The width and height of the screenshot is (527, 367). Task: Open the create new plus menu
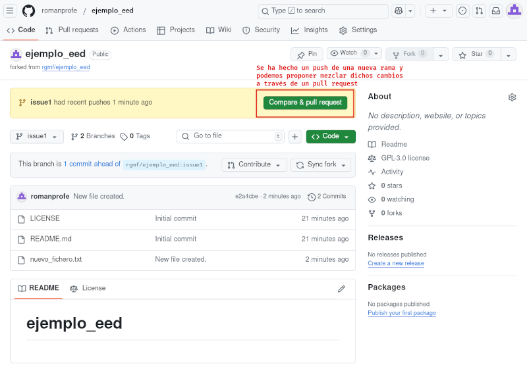(439, 11)
